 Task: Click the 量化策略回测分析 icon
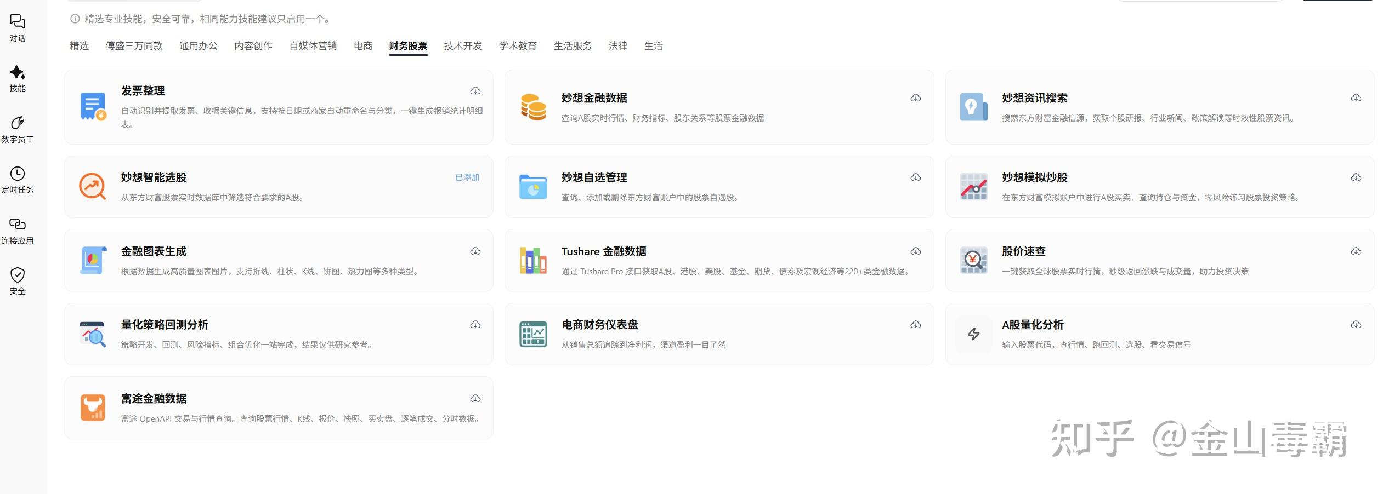click(93, 334)
